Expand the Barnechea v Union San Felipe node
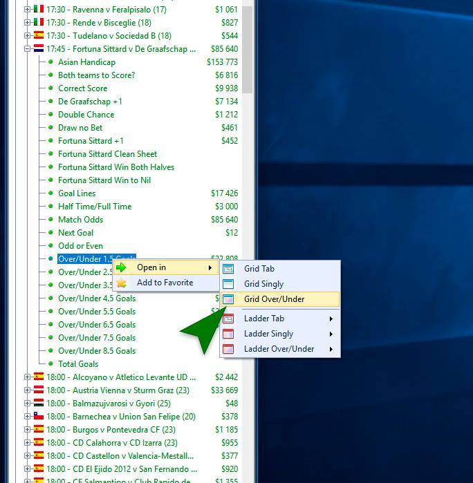Image resolution: width=473 pixels, height=483 pixels. click(27, 417)
